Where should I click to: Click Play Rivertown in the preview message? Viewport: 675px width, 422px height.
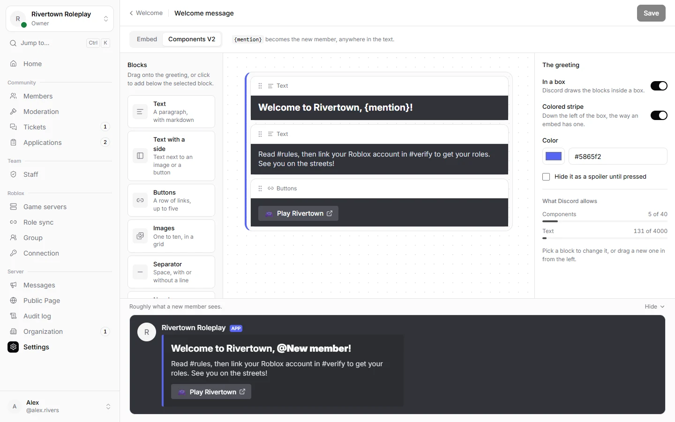tap(211, 392)
